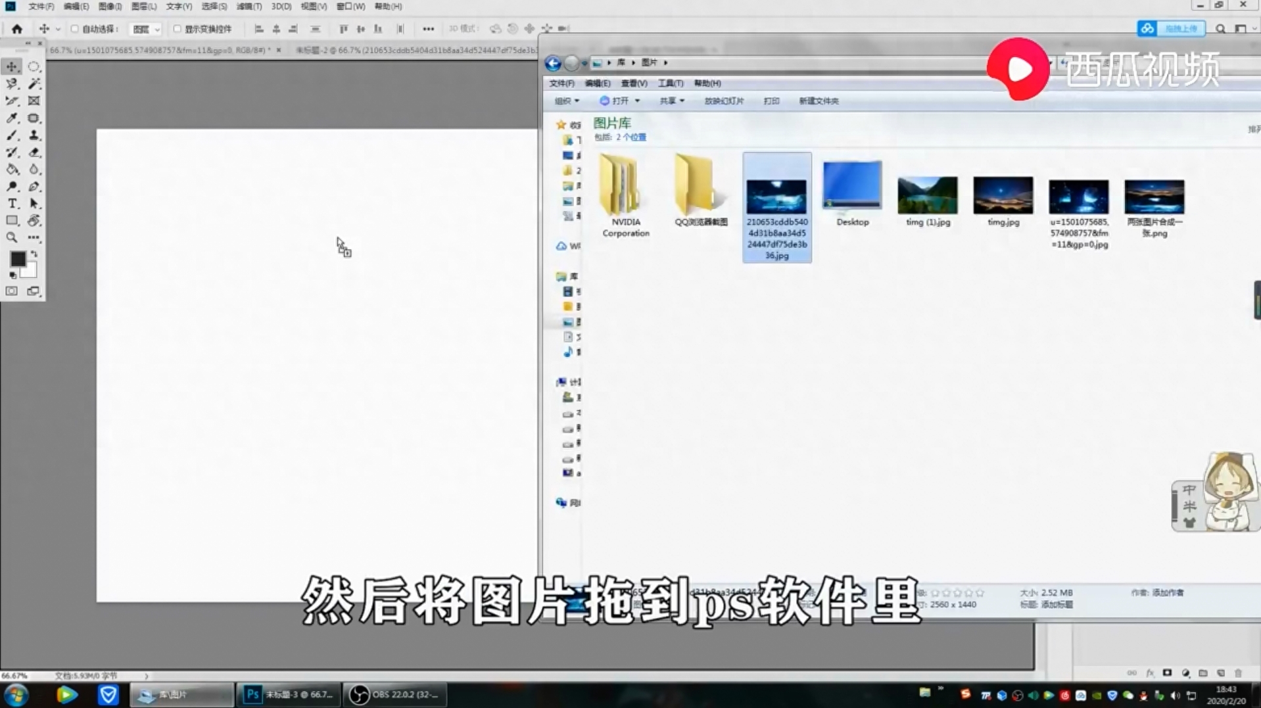
Task: Select the Clone Stamp tool
Action: 34,135
